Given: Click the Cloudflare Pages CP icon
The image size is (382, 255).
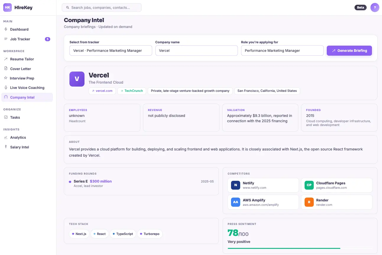Looking at the screenshot, I should tap(309, 185).
